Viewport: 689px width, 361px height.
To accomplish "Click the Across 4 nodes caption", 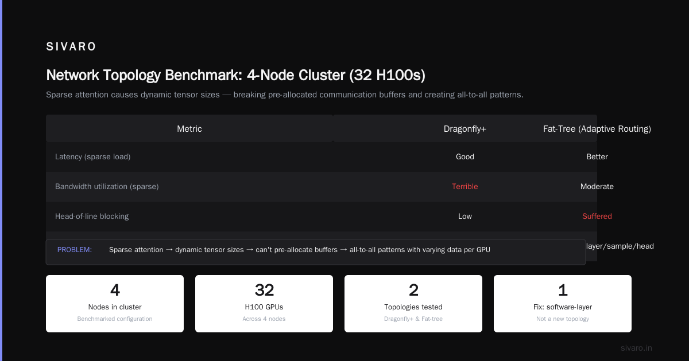I will (x=264, y=319).
